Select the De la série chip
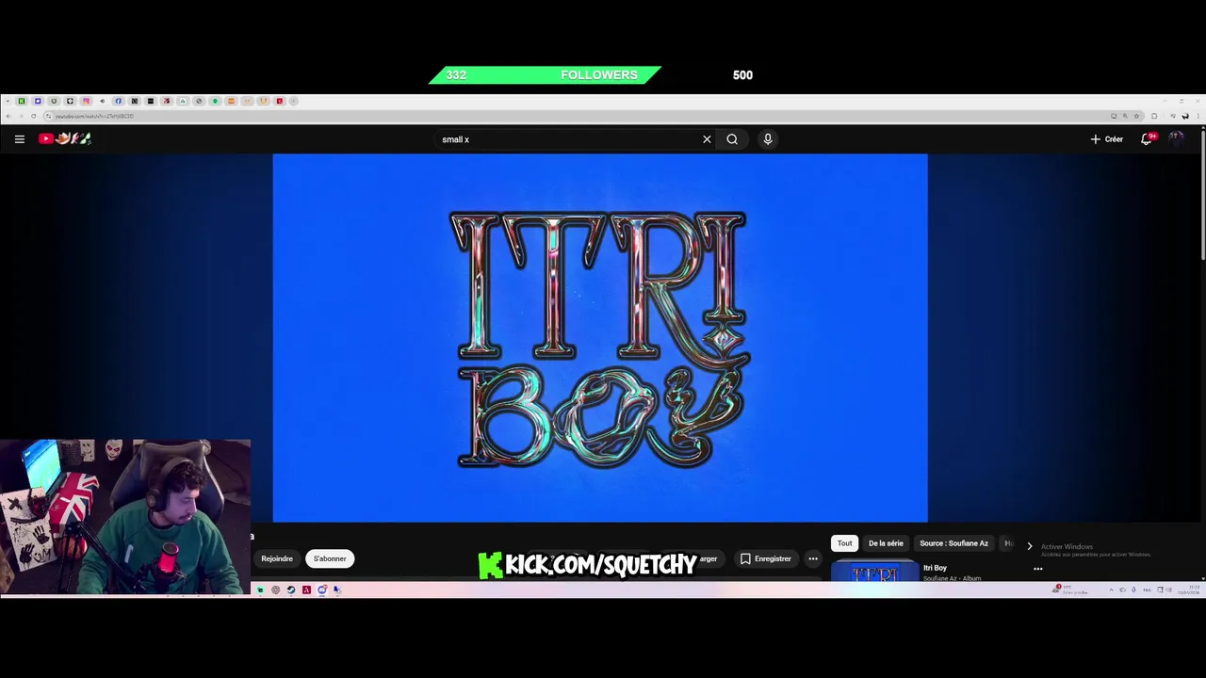 (886, 543)
